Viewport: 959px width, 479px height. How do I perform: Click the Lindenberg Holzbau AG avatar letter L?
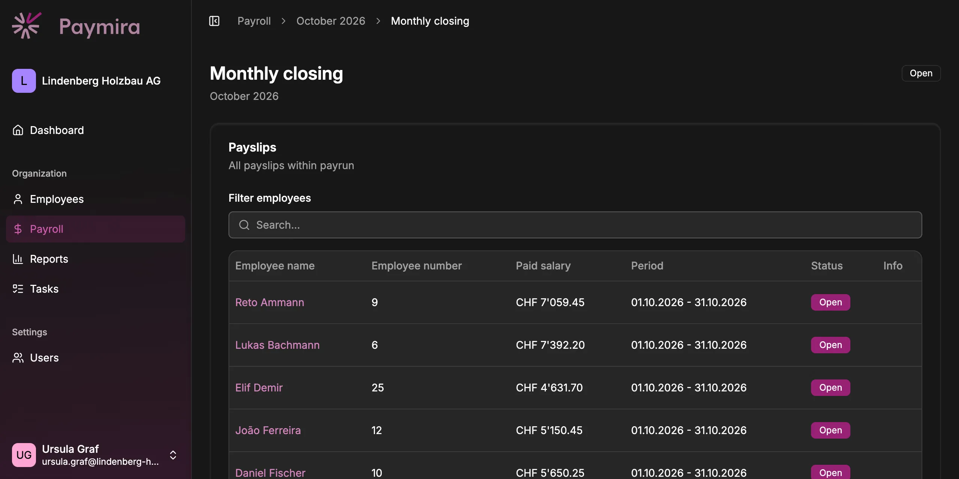(x=24, y=81)
